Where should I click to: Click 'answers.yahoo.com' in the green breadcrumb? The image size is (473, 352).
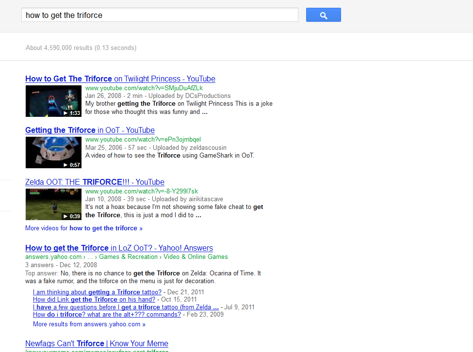coord(53,257)
